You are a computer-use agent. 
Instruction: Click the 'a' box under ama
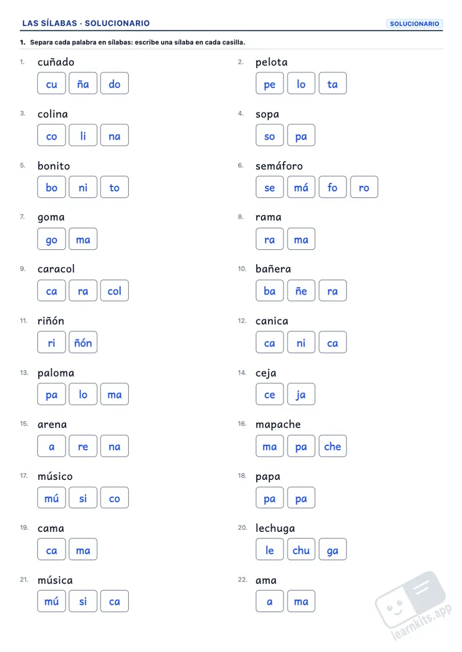tap(270, 601)
